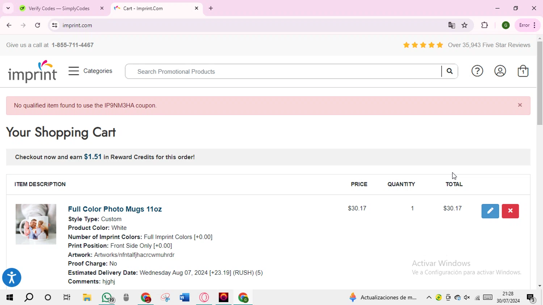This screenshot has height=305, width=543.
Task: Open the notification center icon
Action: tap(531, 298)
